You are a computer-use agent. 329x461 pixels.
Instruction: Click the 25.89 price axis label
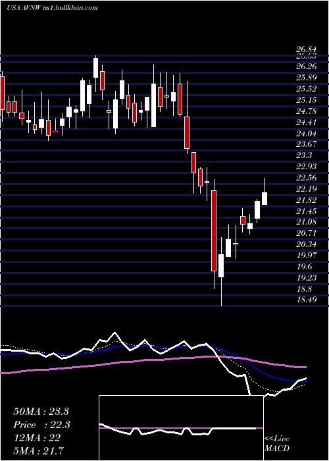[x=306, y=78]
